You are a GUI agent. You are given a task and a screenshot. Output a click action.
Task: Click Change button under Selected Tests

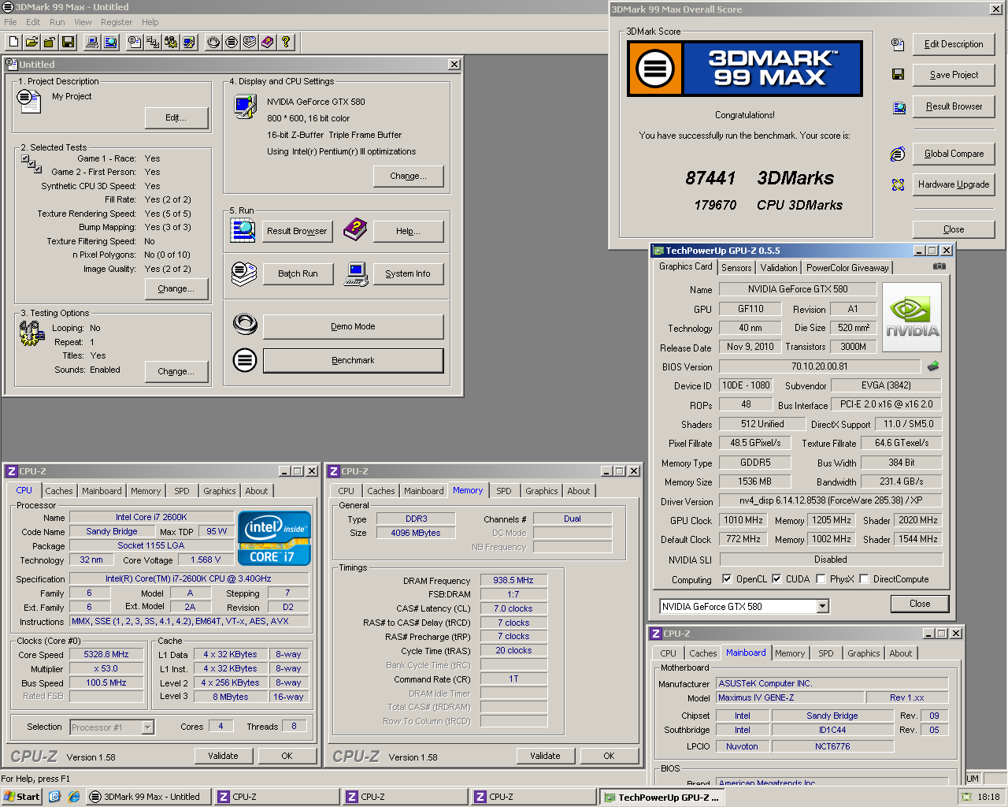click(176, 289)
